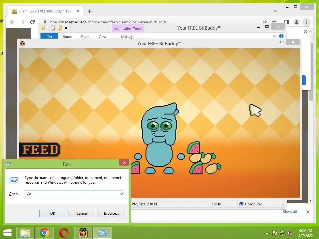Click 638 KB size in status bar
This screenshot has height=239, width=319.
pos(217,204)
